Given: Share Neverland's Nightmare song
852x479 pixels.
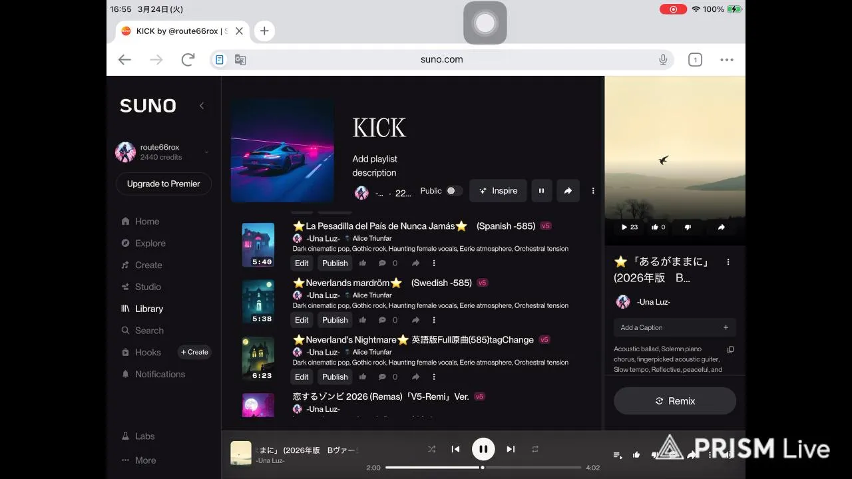Looking at the screenshot, I should [415, 377].
